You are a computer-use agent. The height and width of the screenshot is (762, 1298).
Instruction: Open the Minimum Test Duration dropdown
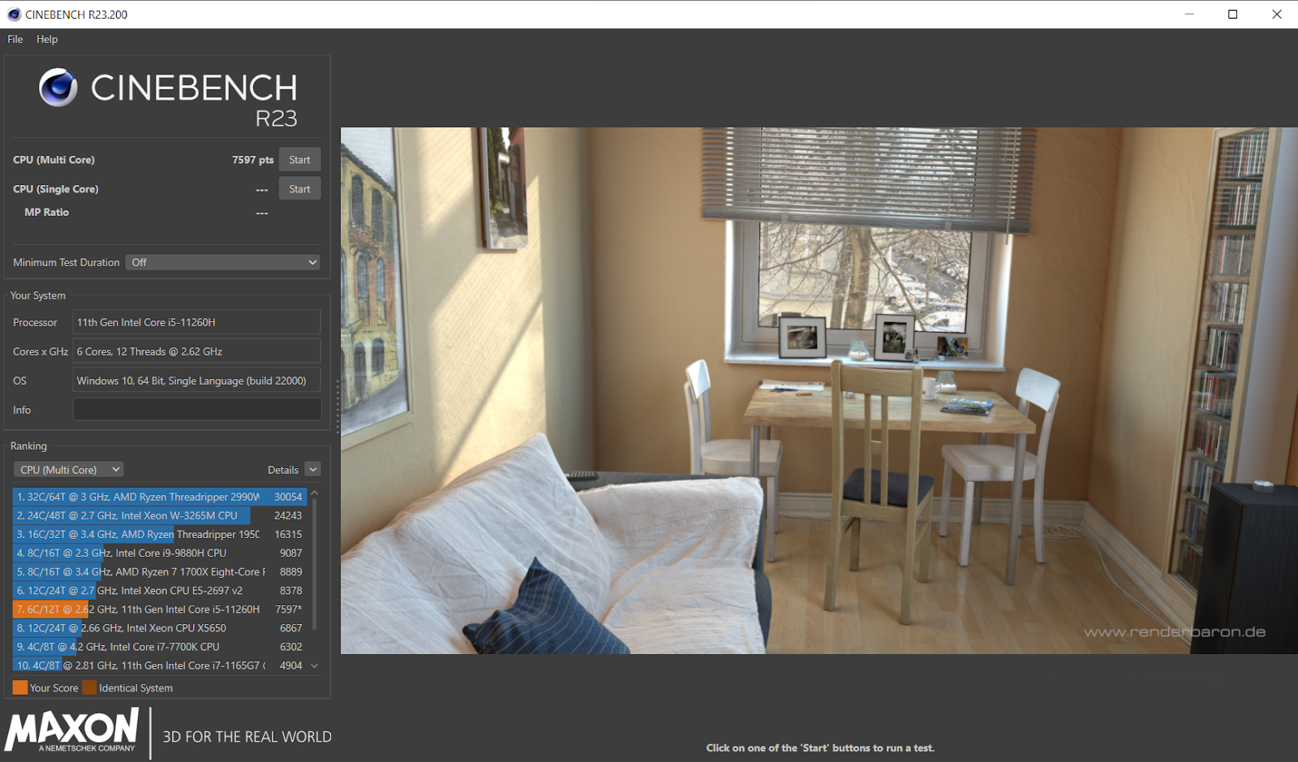(223, 262)
